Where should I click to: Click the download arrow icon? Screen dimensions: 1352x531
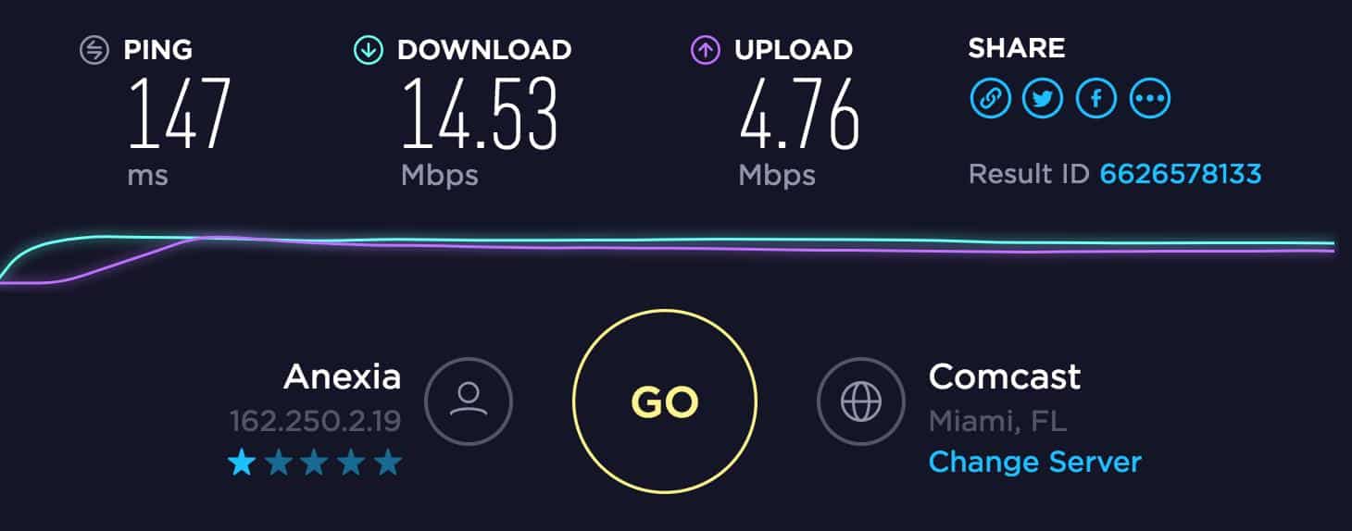[x=368, y=50]
